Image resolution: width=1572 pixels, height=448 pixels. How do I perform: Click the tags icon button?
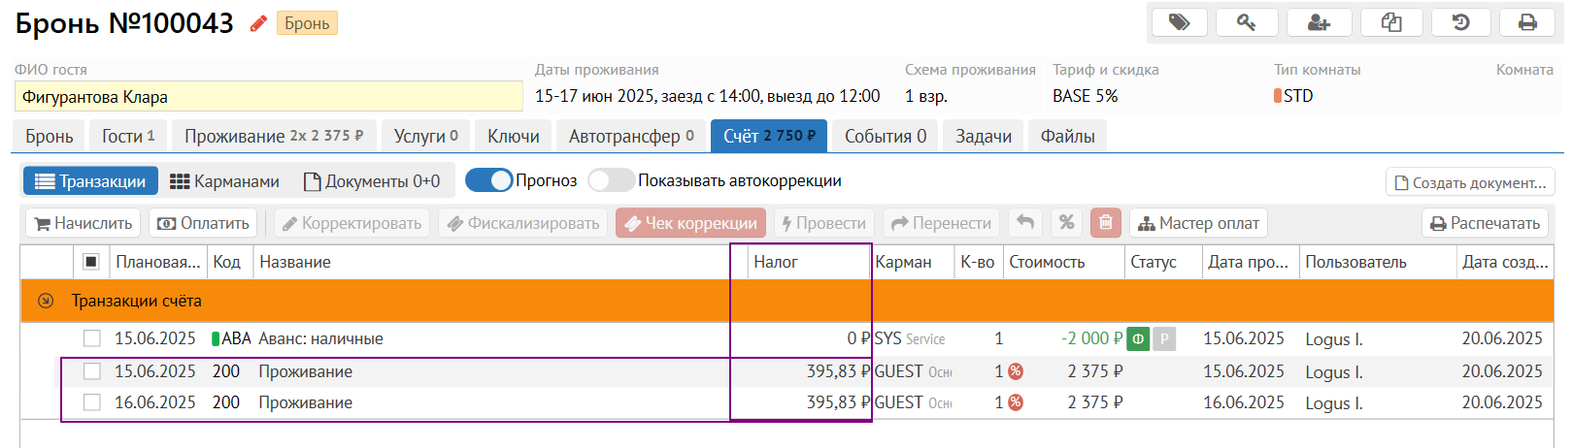[x=1179, y=22]
